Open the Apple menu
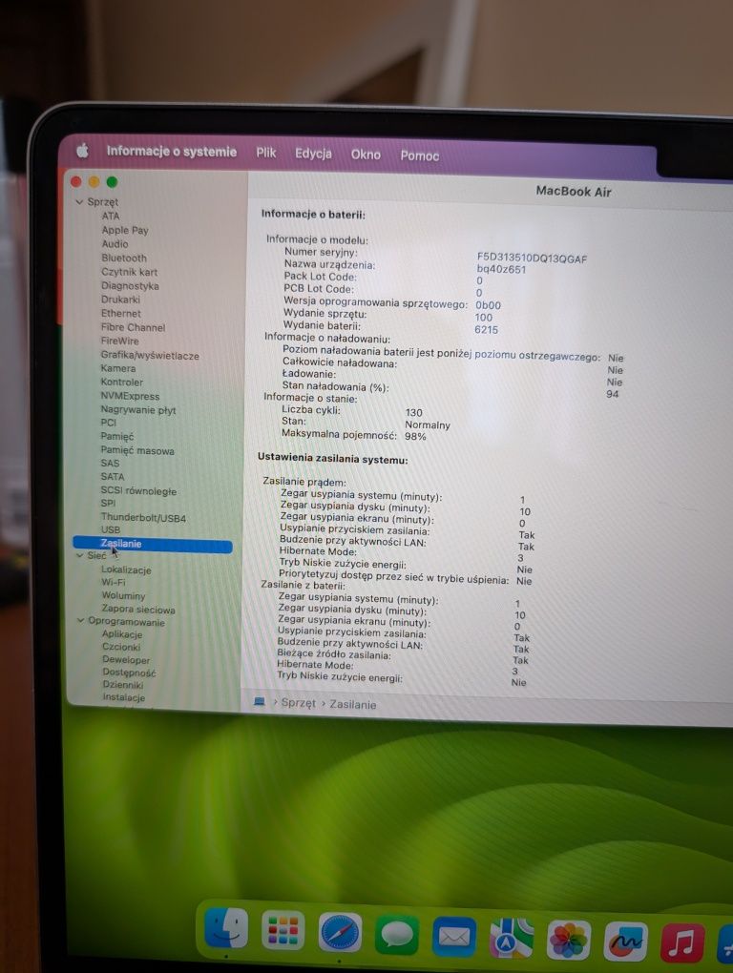Screen dimensions: 733x973 pyautogui.click(x=82, y=150)
